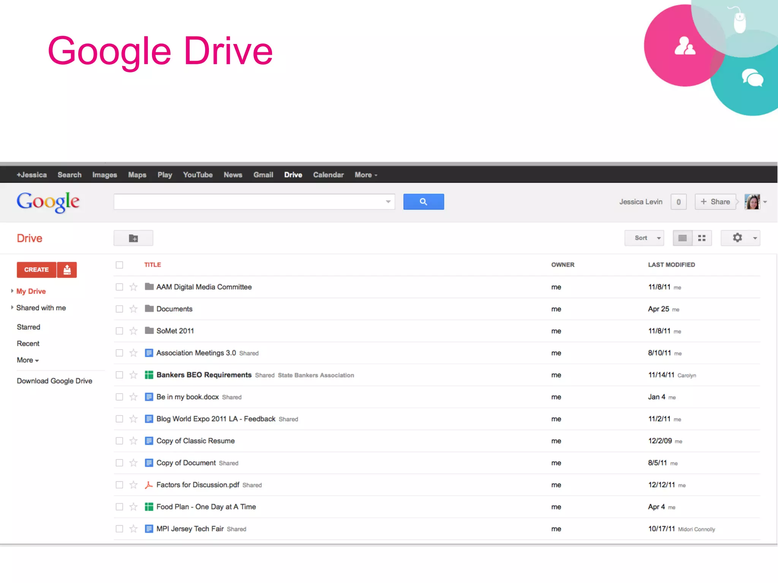Expand the My Drive tree arrow
The image size is (778, 583).
12,291
